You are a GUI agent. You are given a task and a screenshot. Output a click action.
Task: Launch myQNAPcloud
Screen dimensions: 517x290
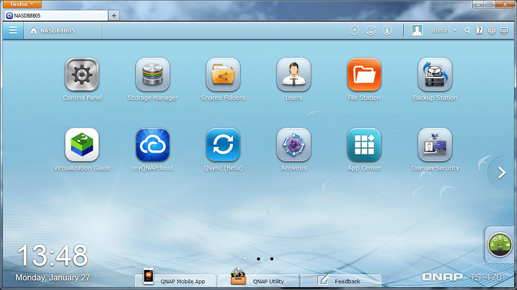tap(153, 145)
